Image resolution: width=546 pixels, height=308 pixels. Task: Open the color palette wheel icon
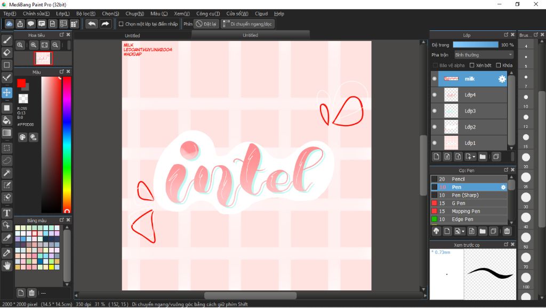click(x=22, y=137)
